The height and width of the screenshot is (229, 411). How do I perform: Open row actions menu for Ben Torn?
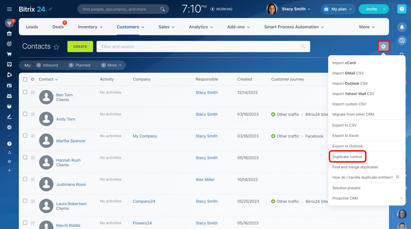tap(33, 92)
